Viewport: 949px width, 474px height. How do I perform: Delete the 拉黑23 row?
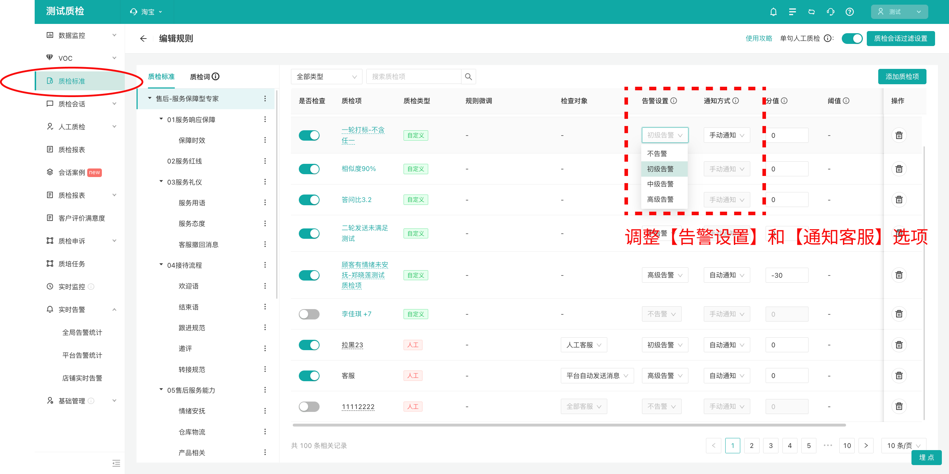899,345
